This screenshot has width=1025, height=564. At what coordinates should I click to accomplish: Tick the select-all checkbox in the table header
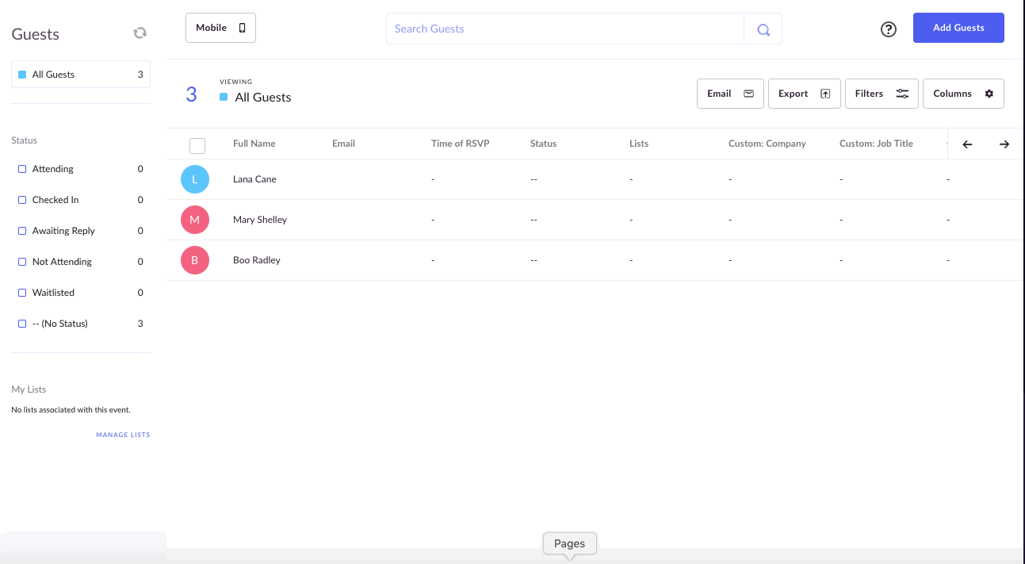click(x=197, y=145)
